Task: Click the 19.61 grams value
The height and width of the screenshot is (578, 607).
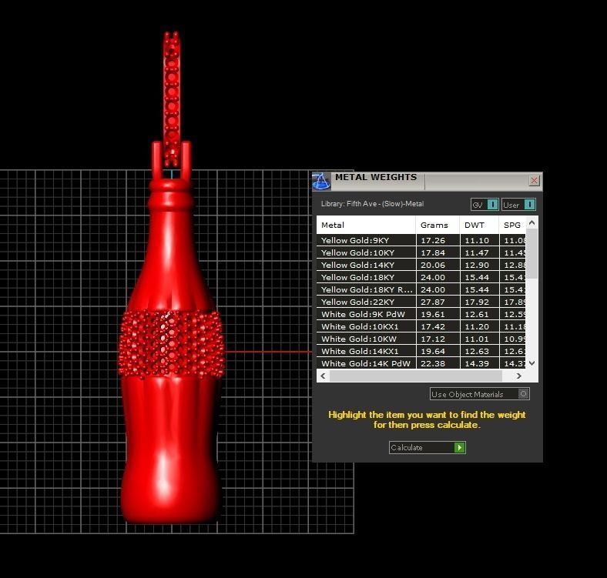Action: [x=433, y=314]
